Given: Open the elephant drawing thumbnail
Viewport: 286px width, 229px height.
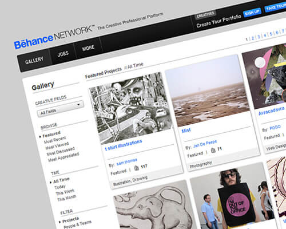Looking at the screenshot, I should pos(153,205).
